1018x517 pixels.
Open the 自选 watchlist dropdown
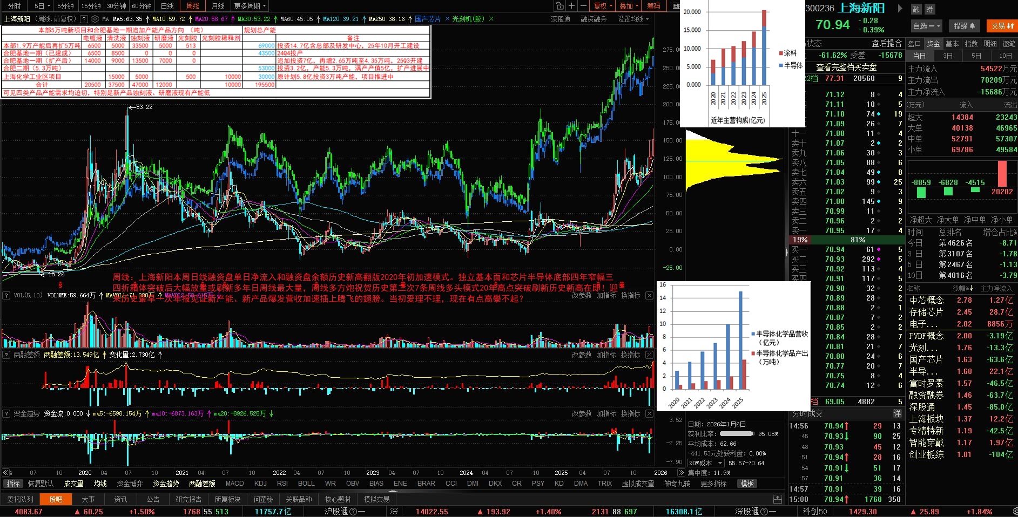pos(927,26)
